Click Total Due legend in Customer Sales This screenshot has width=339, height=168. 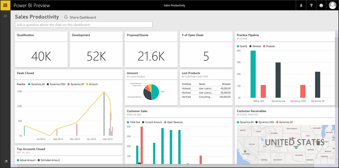133,122
